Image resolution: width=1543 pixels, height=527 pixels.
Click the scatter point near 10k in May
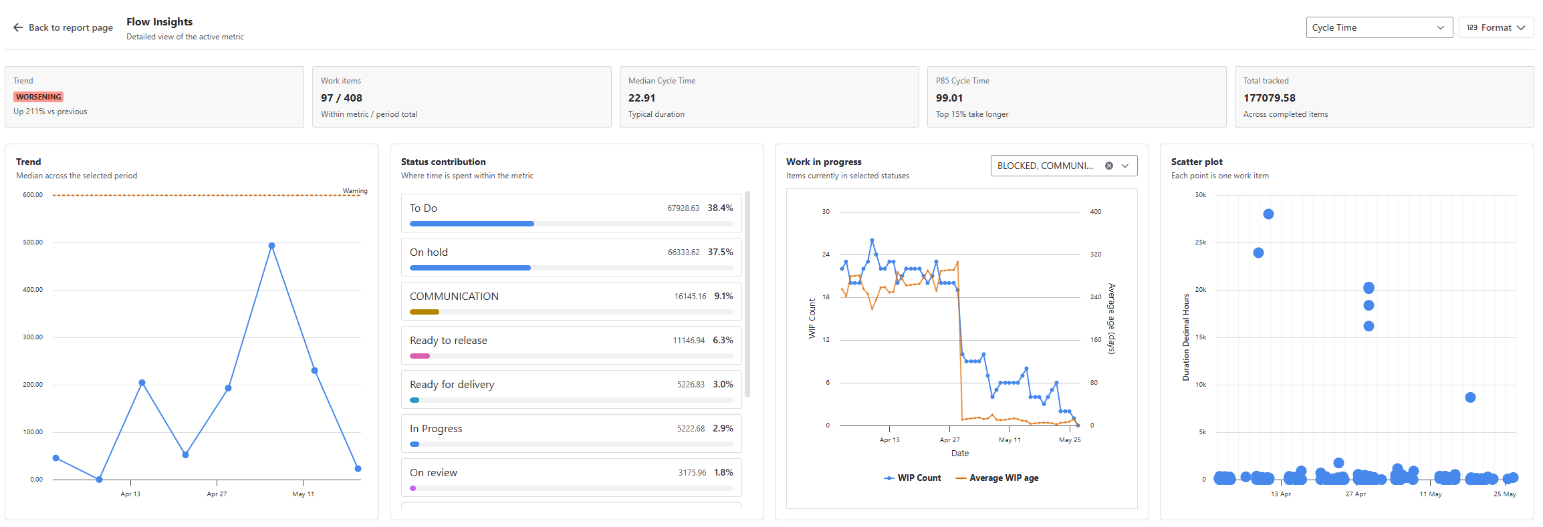pyautogui.click(x=1470, y=397)
